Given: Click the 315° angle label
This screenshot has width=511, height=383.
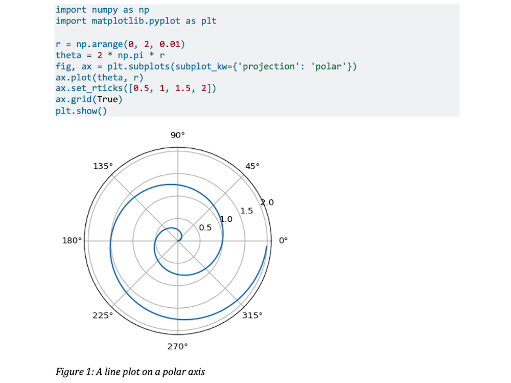Looking at the screenshot, I should (253, 315).
